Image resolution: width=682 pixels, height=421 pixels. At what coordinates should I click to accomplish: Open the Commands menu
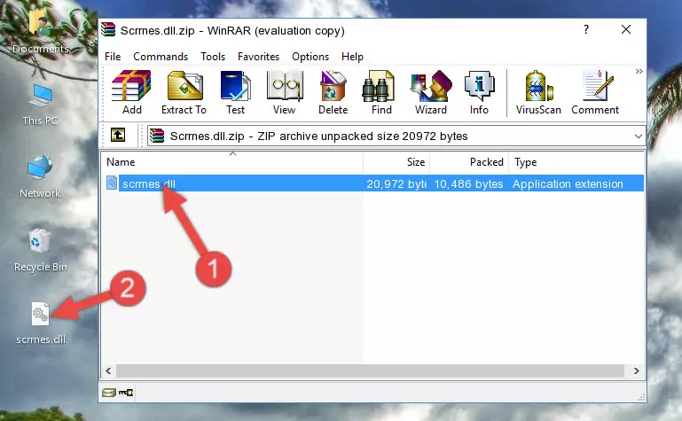161,57
